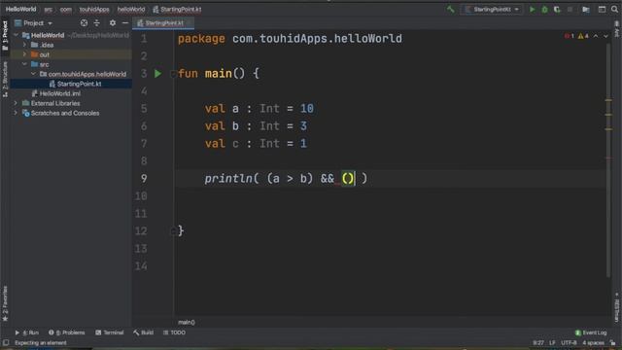Image resolution: width=622 pixels, height=350 pixels.
Task: Collapse the HelloWorld project root
Action: [x=16, y=35]
